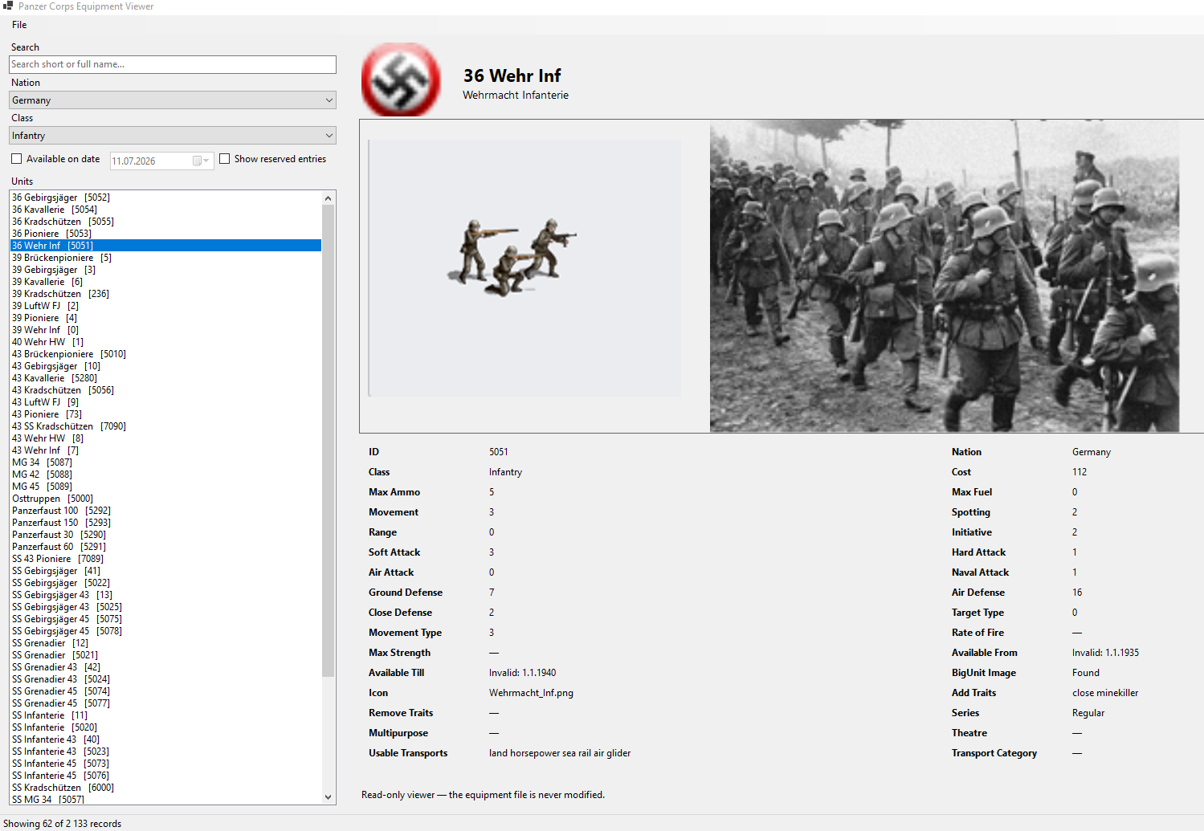Image resolution: width=1204 pixels, height=831 pixels.
Task: Open the File menu
Action: 19,25
